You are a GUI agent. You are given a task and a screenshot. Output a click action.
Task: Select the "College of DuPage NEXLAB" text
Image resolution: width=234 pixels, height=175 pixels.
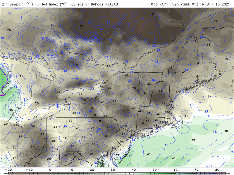pos(94,4)
